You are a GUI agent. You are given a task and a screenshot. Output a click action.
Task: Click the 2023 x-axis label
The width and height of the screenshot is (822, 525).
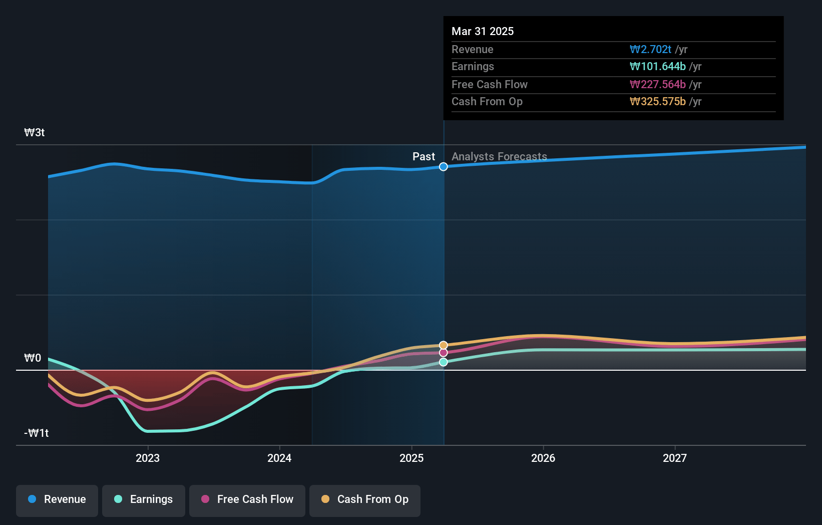click(x=148, y=458)
